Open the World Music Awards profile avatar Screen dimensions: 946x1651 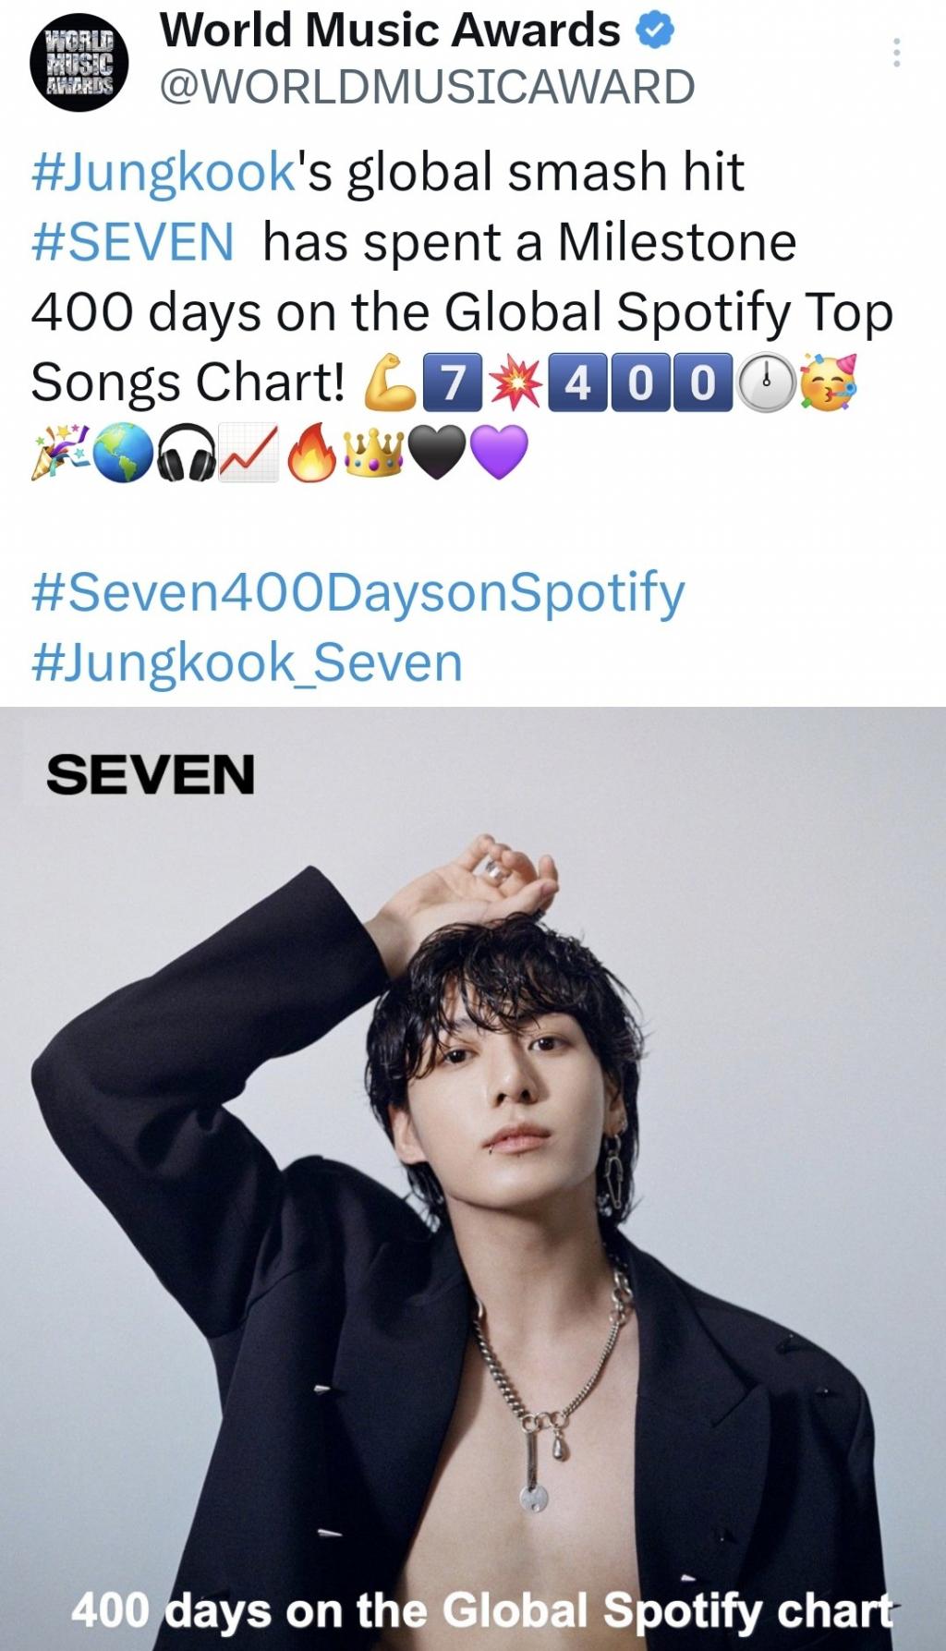click(79, 63)
